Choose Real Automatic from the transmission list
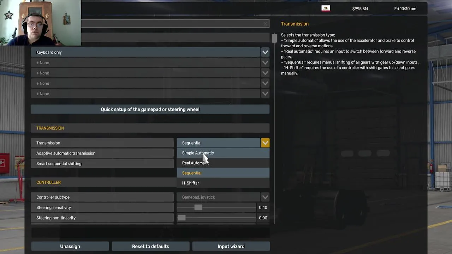 pos(223,163)
